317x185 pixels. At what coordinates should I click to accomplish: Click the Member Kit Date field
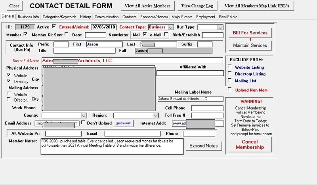[x=95, y=35]
